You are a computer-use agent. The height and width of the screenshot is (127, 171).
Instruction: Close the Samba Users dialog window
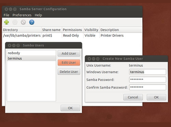pos(10,45)
